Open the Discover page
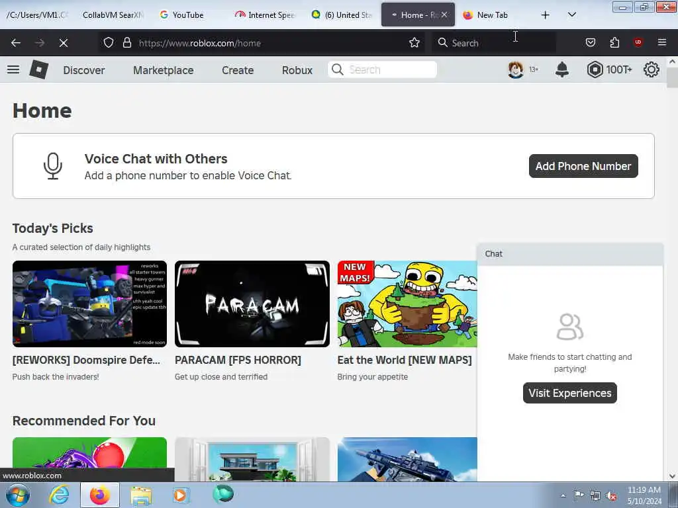 (84, 70)
